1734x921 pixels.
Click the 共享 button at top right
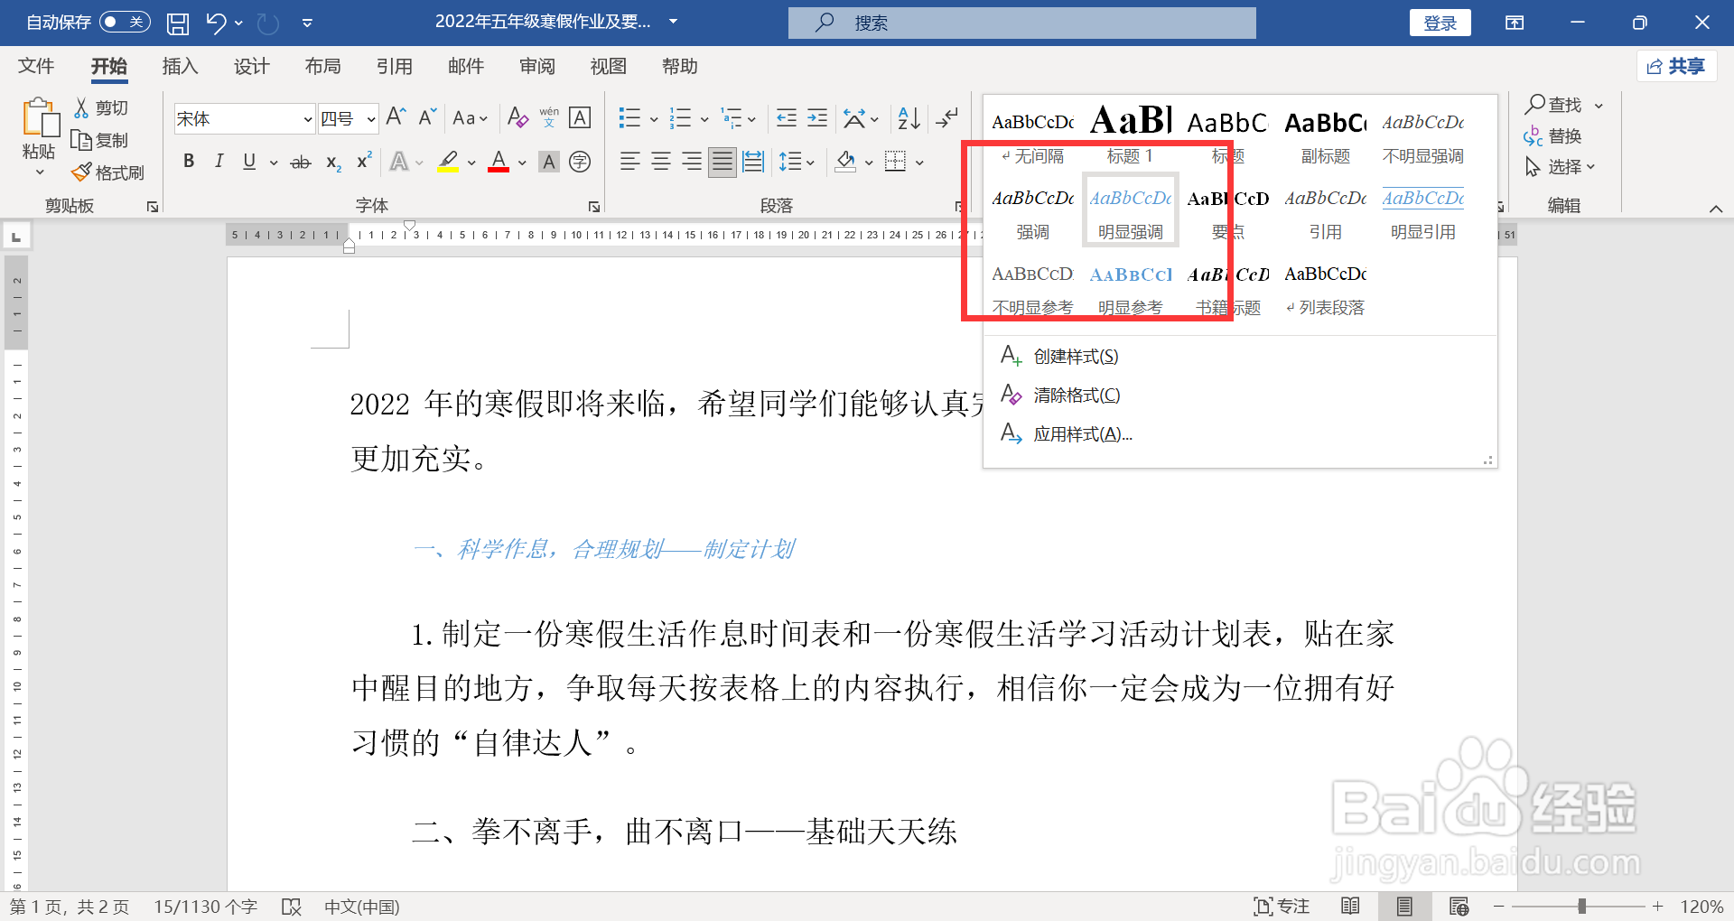(x=1676, y=66)
